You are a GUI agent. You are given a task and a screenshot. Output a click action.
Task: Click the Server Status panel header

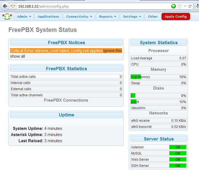159,139
